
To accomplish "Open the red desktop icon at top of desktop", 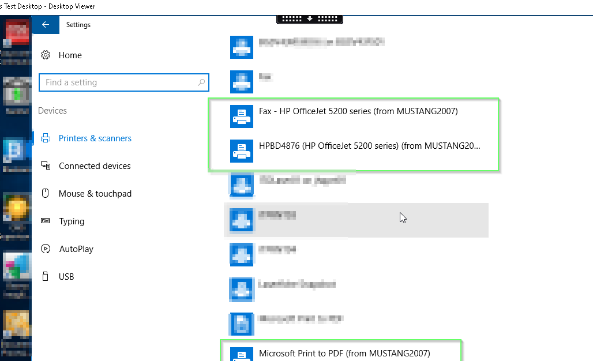I will pos(17,32).
